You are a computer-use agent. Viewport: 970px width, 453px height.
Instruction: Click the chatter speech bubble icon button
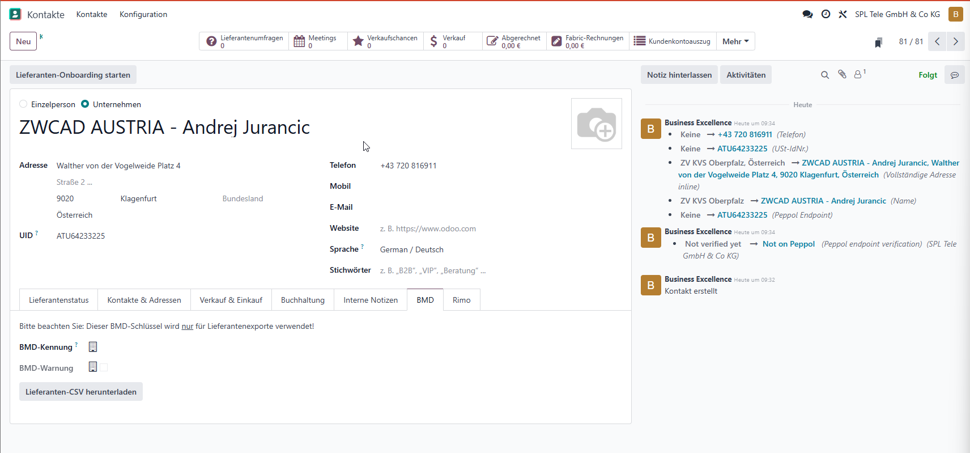[x=955, y=75]
